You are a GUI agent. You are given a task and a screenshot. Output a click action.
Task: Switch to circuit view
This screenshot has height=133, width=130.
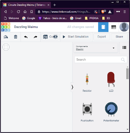[103, 27]
